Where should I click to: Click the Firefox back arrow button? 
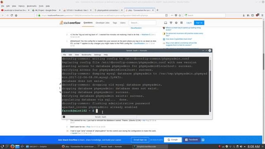click(3, 15)
